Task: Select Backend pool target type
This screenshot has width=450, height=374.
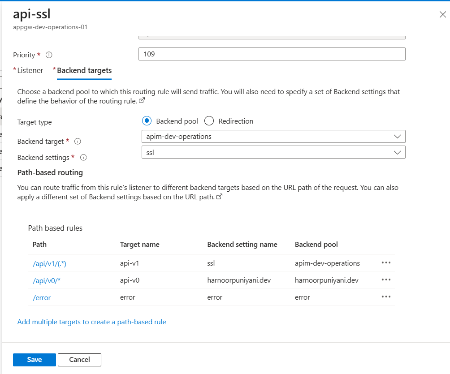Action: click(147, 121)
